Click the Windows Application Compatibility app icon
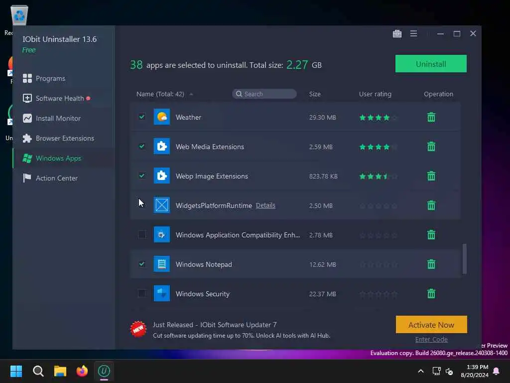The height and width of the screenshot is (383, 510). (162, 234)
